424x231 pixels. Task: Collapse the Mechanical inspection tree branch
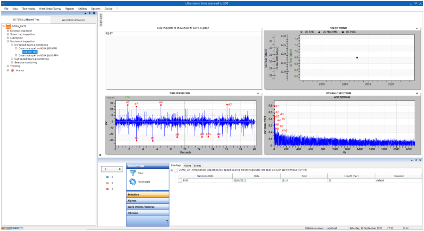point(8,41)
